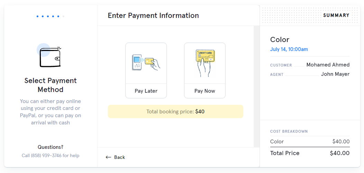Image resolution: width=364 pixels, height=173 pixels.
Task: Click the SUMMARY panel header
Action: (x=336, y=15)
